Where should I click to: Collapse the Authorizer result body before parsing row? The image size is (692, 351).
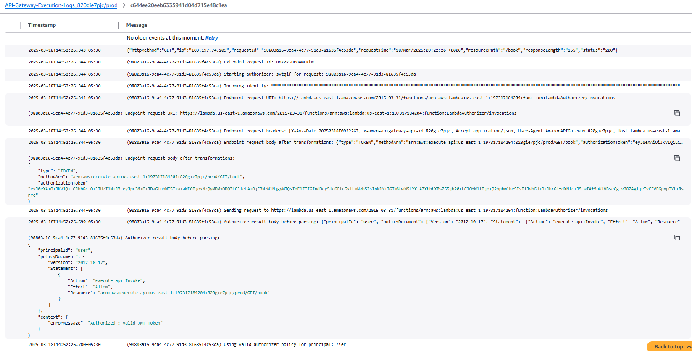348,222
